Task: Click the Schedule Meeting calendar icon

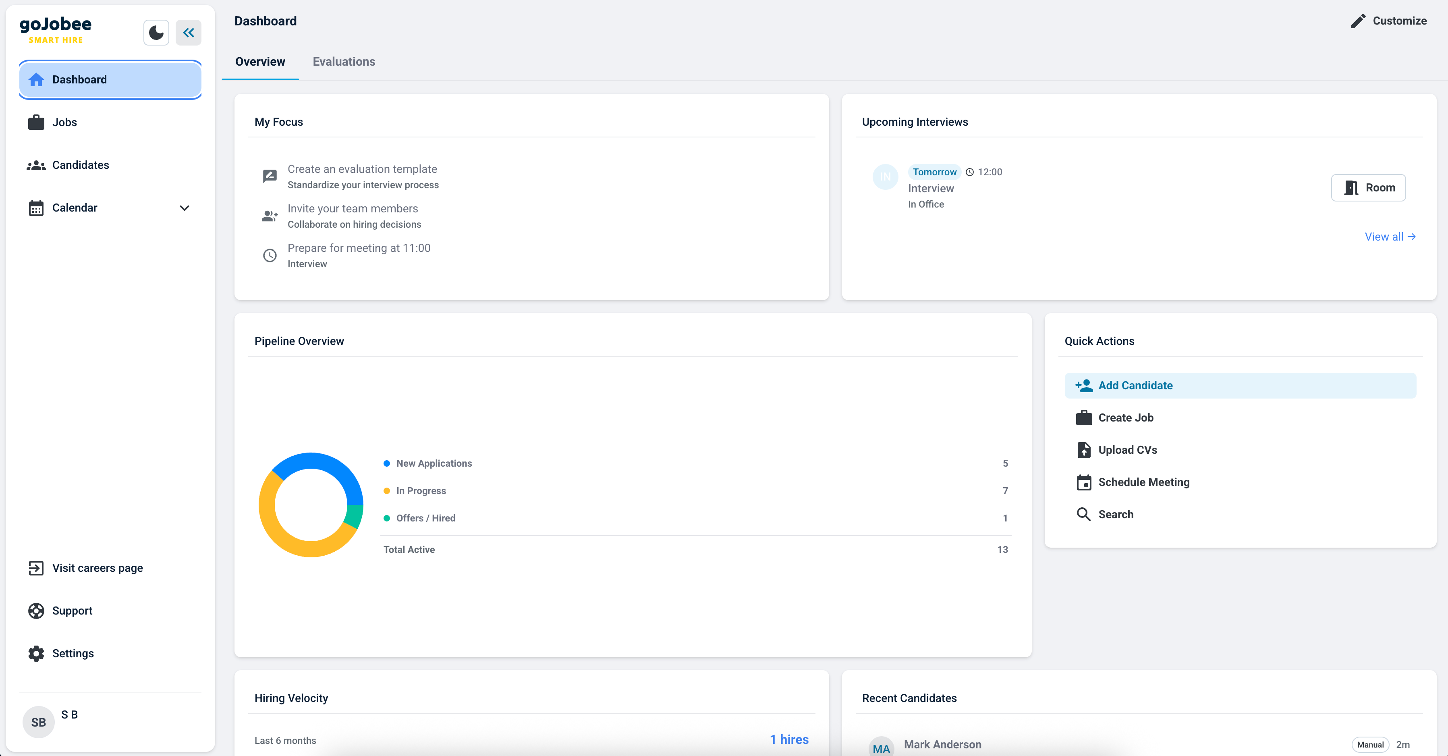Action: coord(1083,482)
